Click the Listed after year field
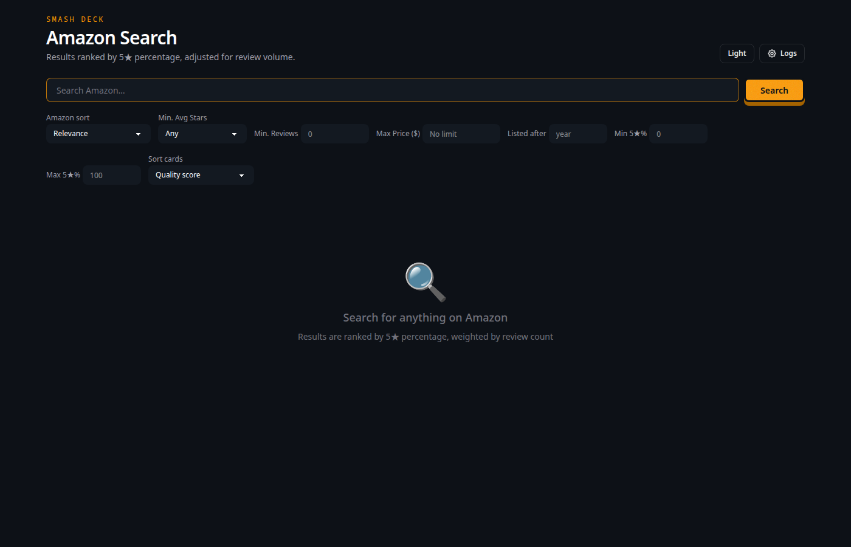Image resolution: width=851 pixels, height=547 pixels. click(578, 134)
